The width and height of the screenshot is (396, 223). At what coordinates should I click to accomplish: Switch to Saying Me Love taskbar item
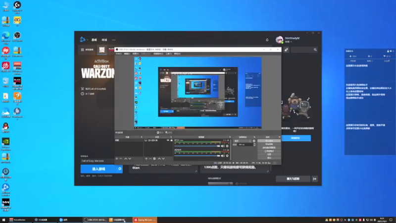coord(145,220)
